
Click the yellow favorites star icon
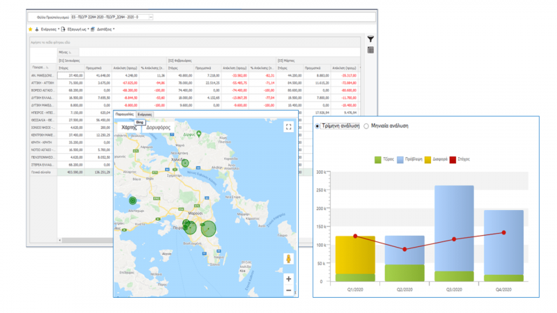[x=31, y=29]
